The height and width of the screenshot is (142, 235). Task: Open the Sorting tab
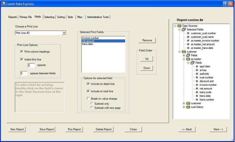coord(61,17)
